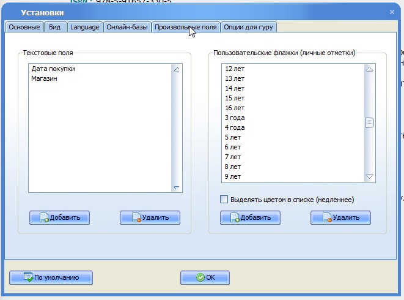Go to the Опции для гуру tab

pos(248,27)
